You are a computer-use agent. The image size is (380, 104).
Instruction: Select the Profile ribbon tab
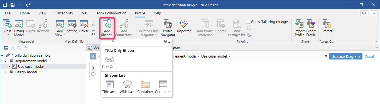coord(140,13)
